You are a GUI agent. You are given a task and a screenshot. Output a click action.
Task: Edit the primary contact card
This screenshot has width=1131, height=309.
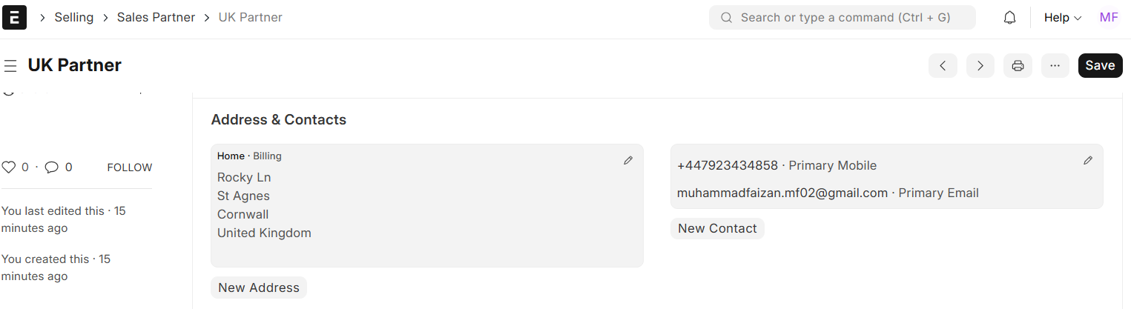[1088, 160]
